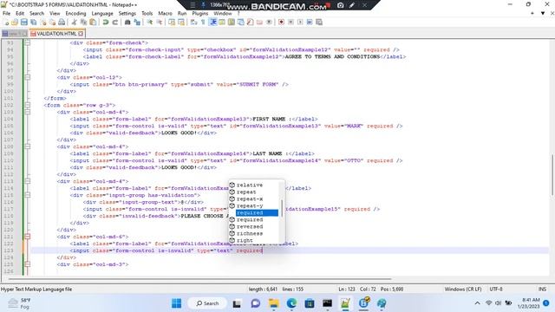Open the Search menu
This screenshot has height=312, width=555.
36,14
